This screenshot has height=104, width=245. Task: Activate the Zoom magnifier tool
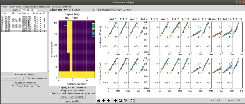click(x=120, y=101)
